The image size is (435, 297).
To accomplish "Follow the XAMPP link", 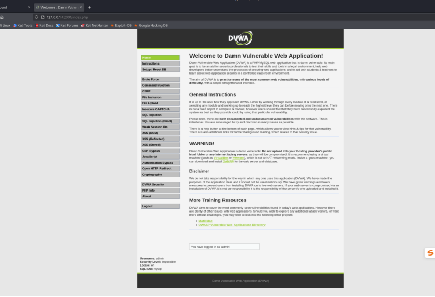I will [228, 162].
